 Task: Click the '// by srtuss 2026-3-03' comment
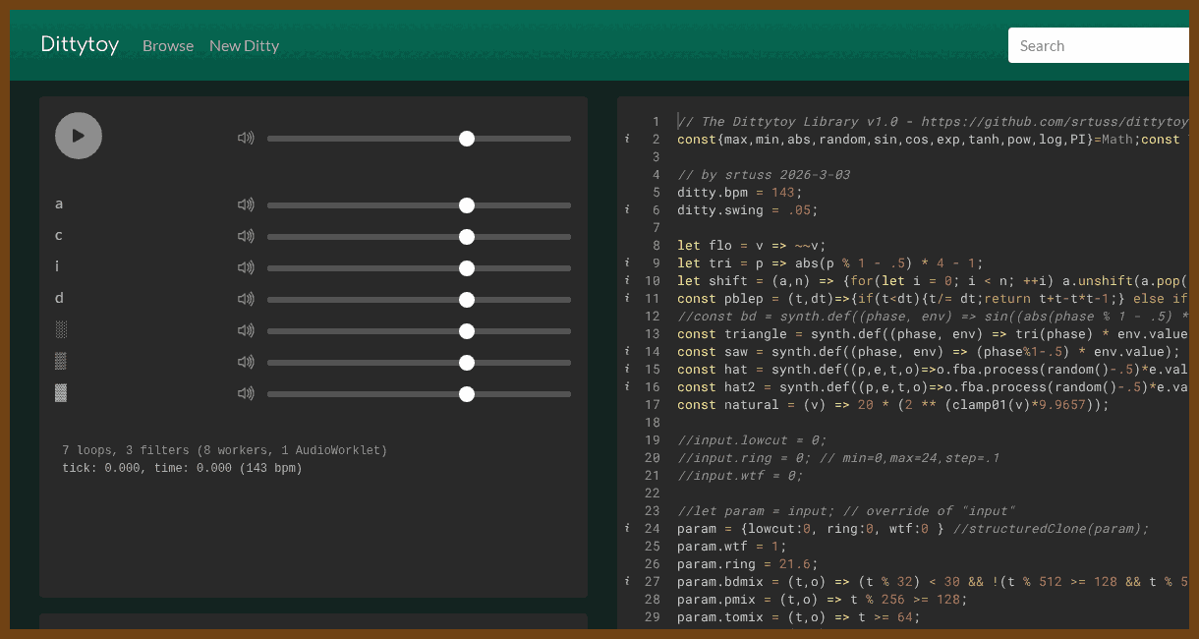764,175
